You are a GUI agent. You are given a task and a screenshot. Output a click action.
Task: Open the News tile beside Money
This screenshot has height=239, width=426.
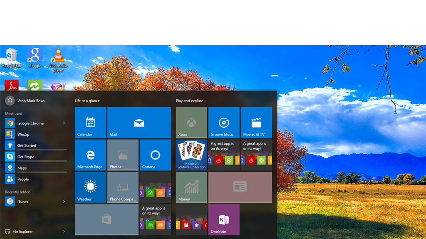(x=240, y=187)
